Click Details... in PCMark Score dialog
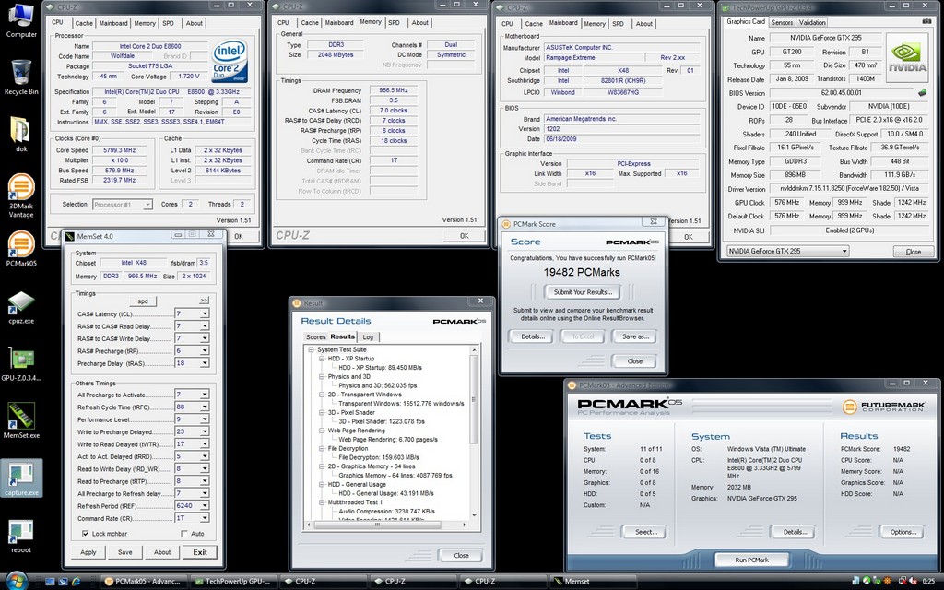The height and width of the screenshot is (590, 944). click(x=532, y=336)
